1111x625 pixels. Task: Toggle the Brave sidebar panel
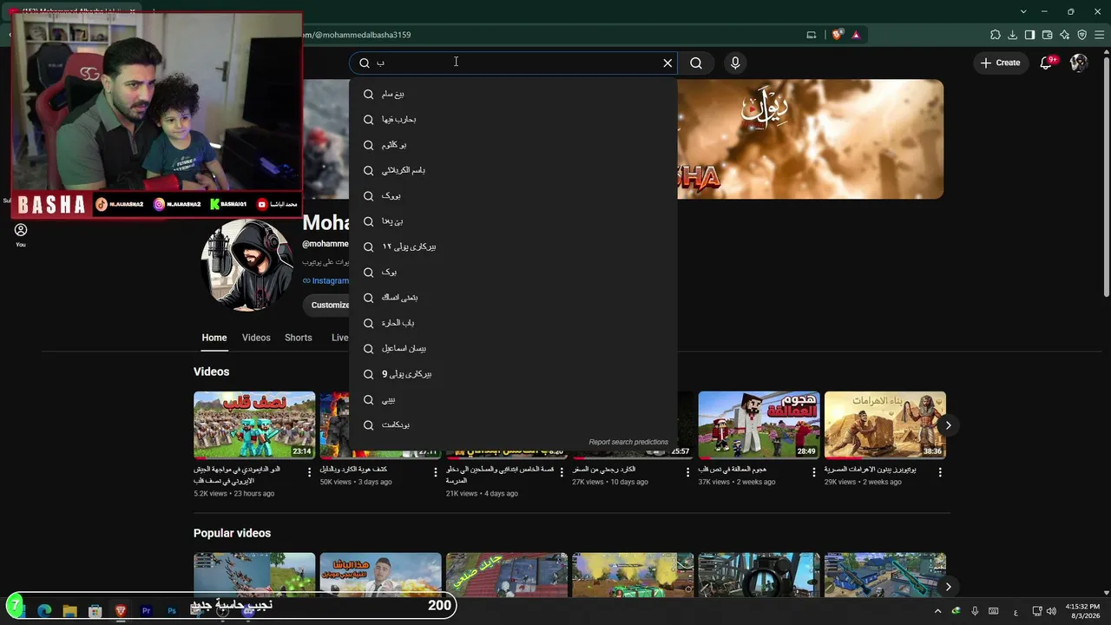pyautogui.click(x=1029, y=35)
